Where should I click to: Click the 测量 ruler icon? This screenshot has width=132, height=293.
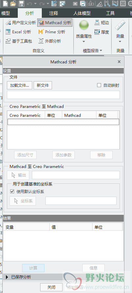120,26
